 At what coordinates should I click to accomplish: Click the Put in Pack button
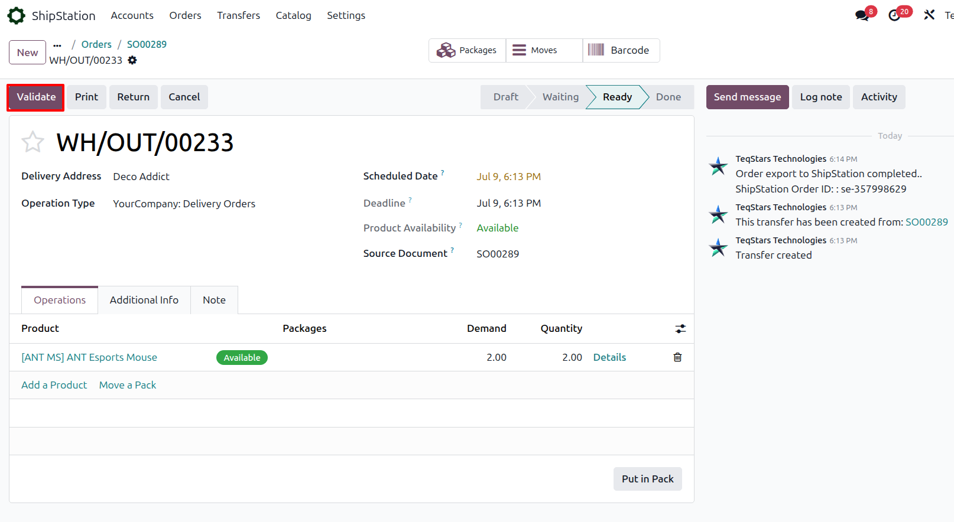[x=647, y=479]
